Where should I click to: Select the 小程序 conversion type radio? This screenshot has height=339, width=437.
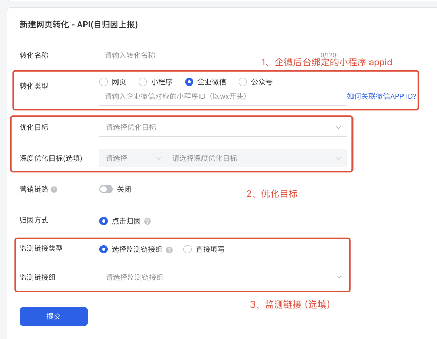tap(143, 82)
